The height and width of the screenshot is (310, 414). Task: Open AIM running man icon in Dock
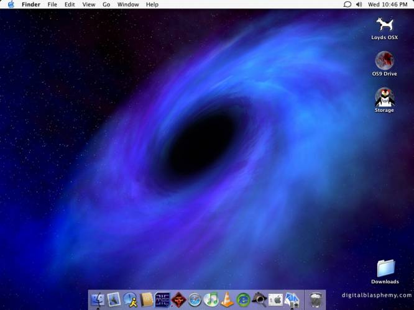130,300
